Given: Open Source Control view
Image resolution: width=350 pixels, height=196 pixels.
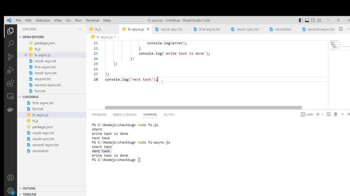Looking at the screenshot, I should pyautogui.click(x=10, y=57).
